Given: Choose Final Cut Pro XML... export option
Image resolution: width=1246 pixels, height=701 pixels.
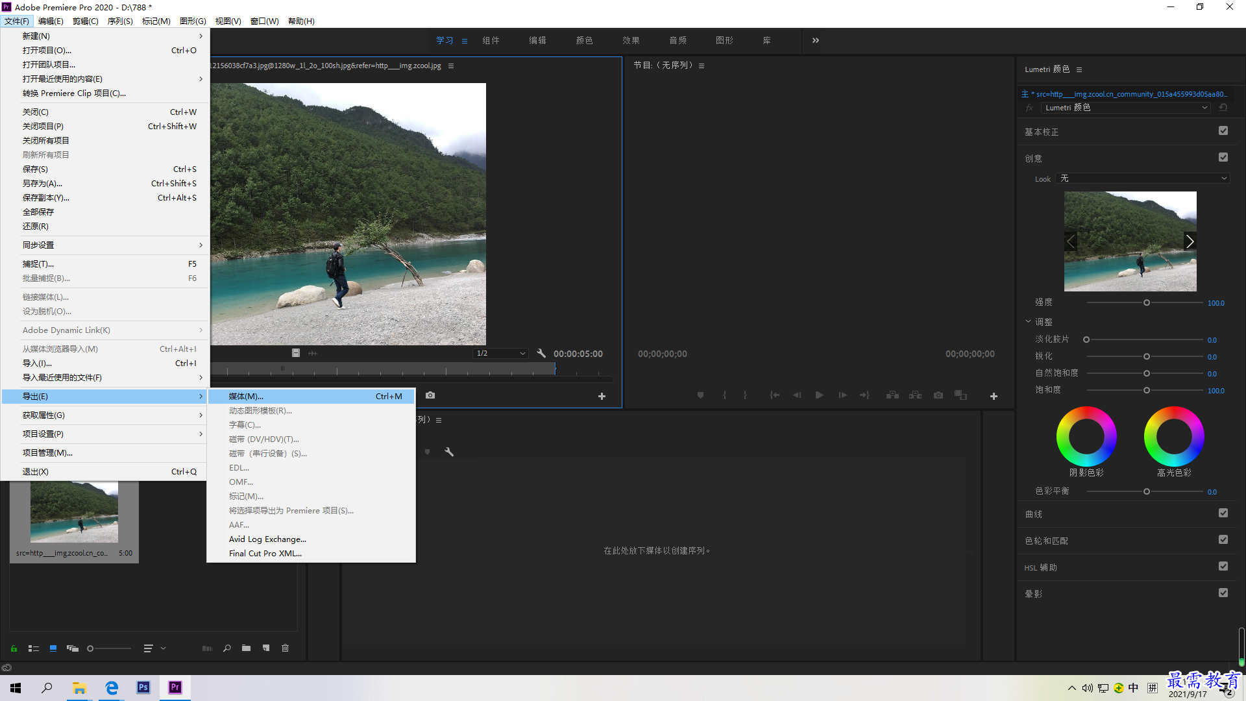Looking at the screenshot, I should pos(311,554).
